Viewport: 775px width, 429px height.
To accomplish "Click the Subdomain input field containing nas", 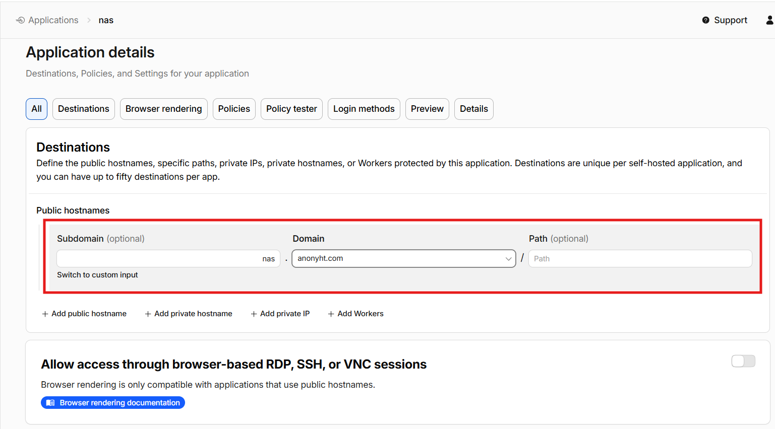I will pyautogui.click(x=168, y=258).
